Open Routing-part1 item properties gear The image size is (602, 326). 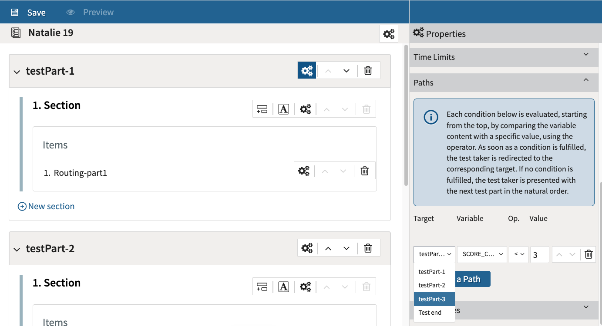[304, 171]
